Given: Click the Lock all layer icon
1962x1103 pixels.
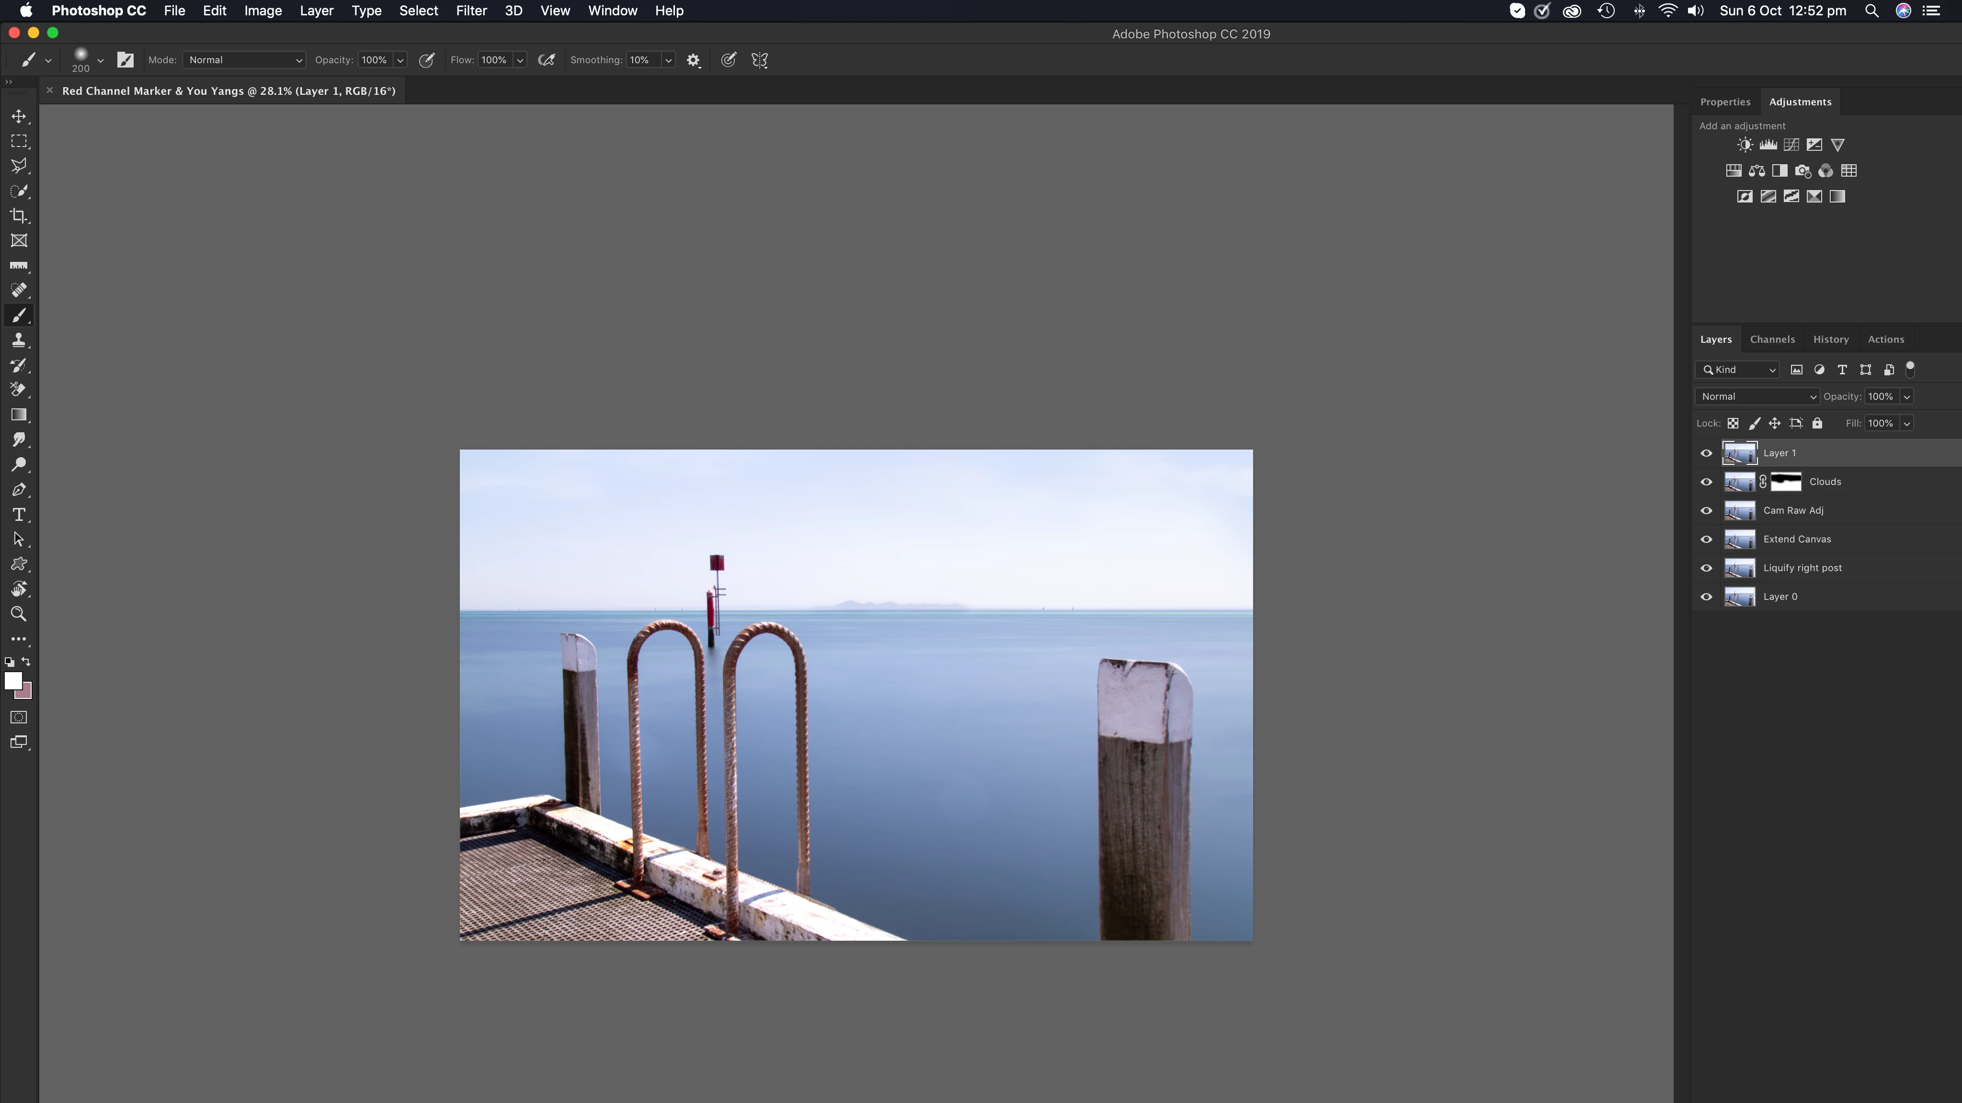Looking at the screenshot, I should pyautogui.click(x=1817, y=423).
